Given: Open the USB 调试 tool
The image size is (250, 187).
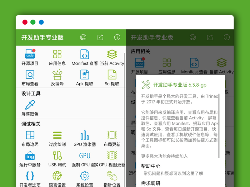Looking at the screenshot, I should point(57,159).
